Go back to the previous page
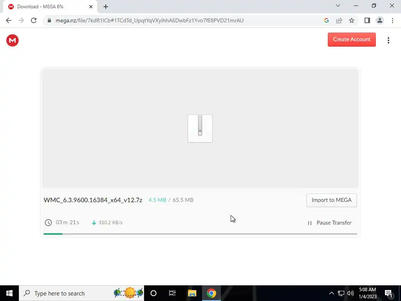This screenshot has height=301, width=401. (9, 20)
